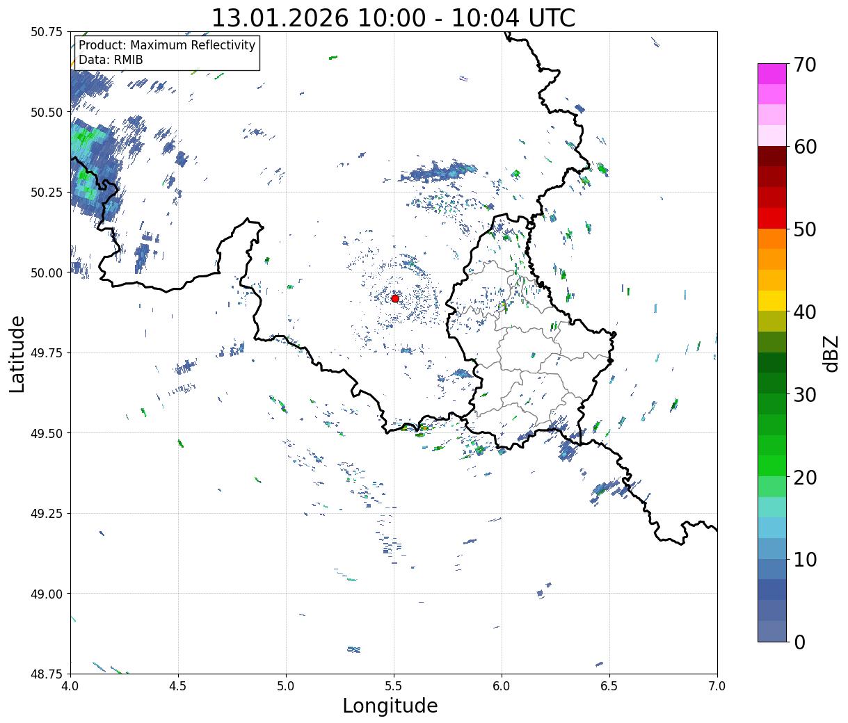This screenshot has height=723, width=848.
Task: Click the 'dBZ' colorbar label
Action: [831, 352]
